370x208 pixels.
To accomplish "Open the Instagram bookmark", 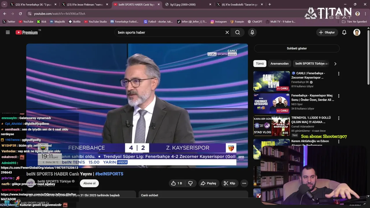I will tap(219, 22).
